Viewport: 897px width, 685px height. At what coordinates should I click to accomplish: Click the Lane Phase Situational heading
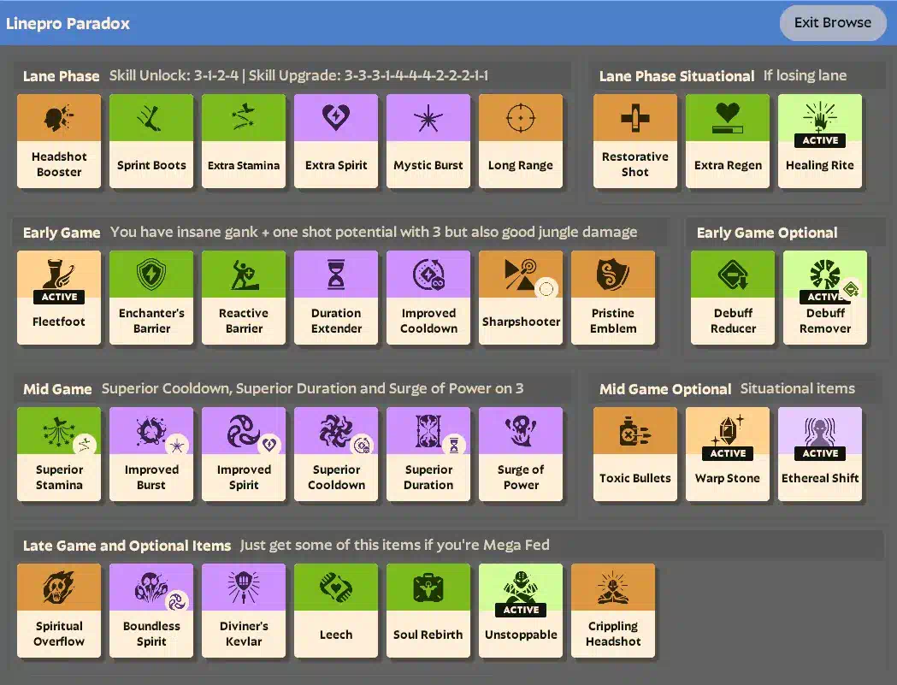(676, 76)
